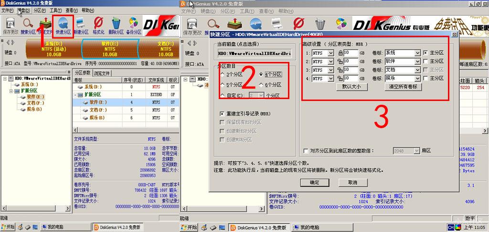489x232 pixels.
Task: Collapse 扩展分区 row in partition table
Action: click(76, 94)
